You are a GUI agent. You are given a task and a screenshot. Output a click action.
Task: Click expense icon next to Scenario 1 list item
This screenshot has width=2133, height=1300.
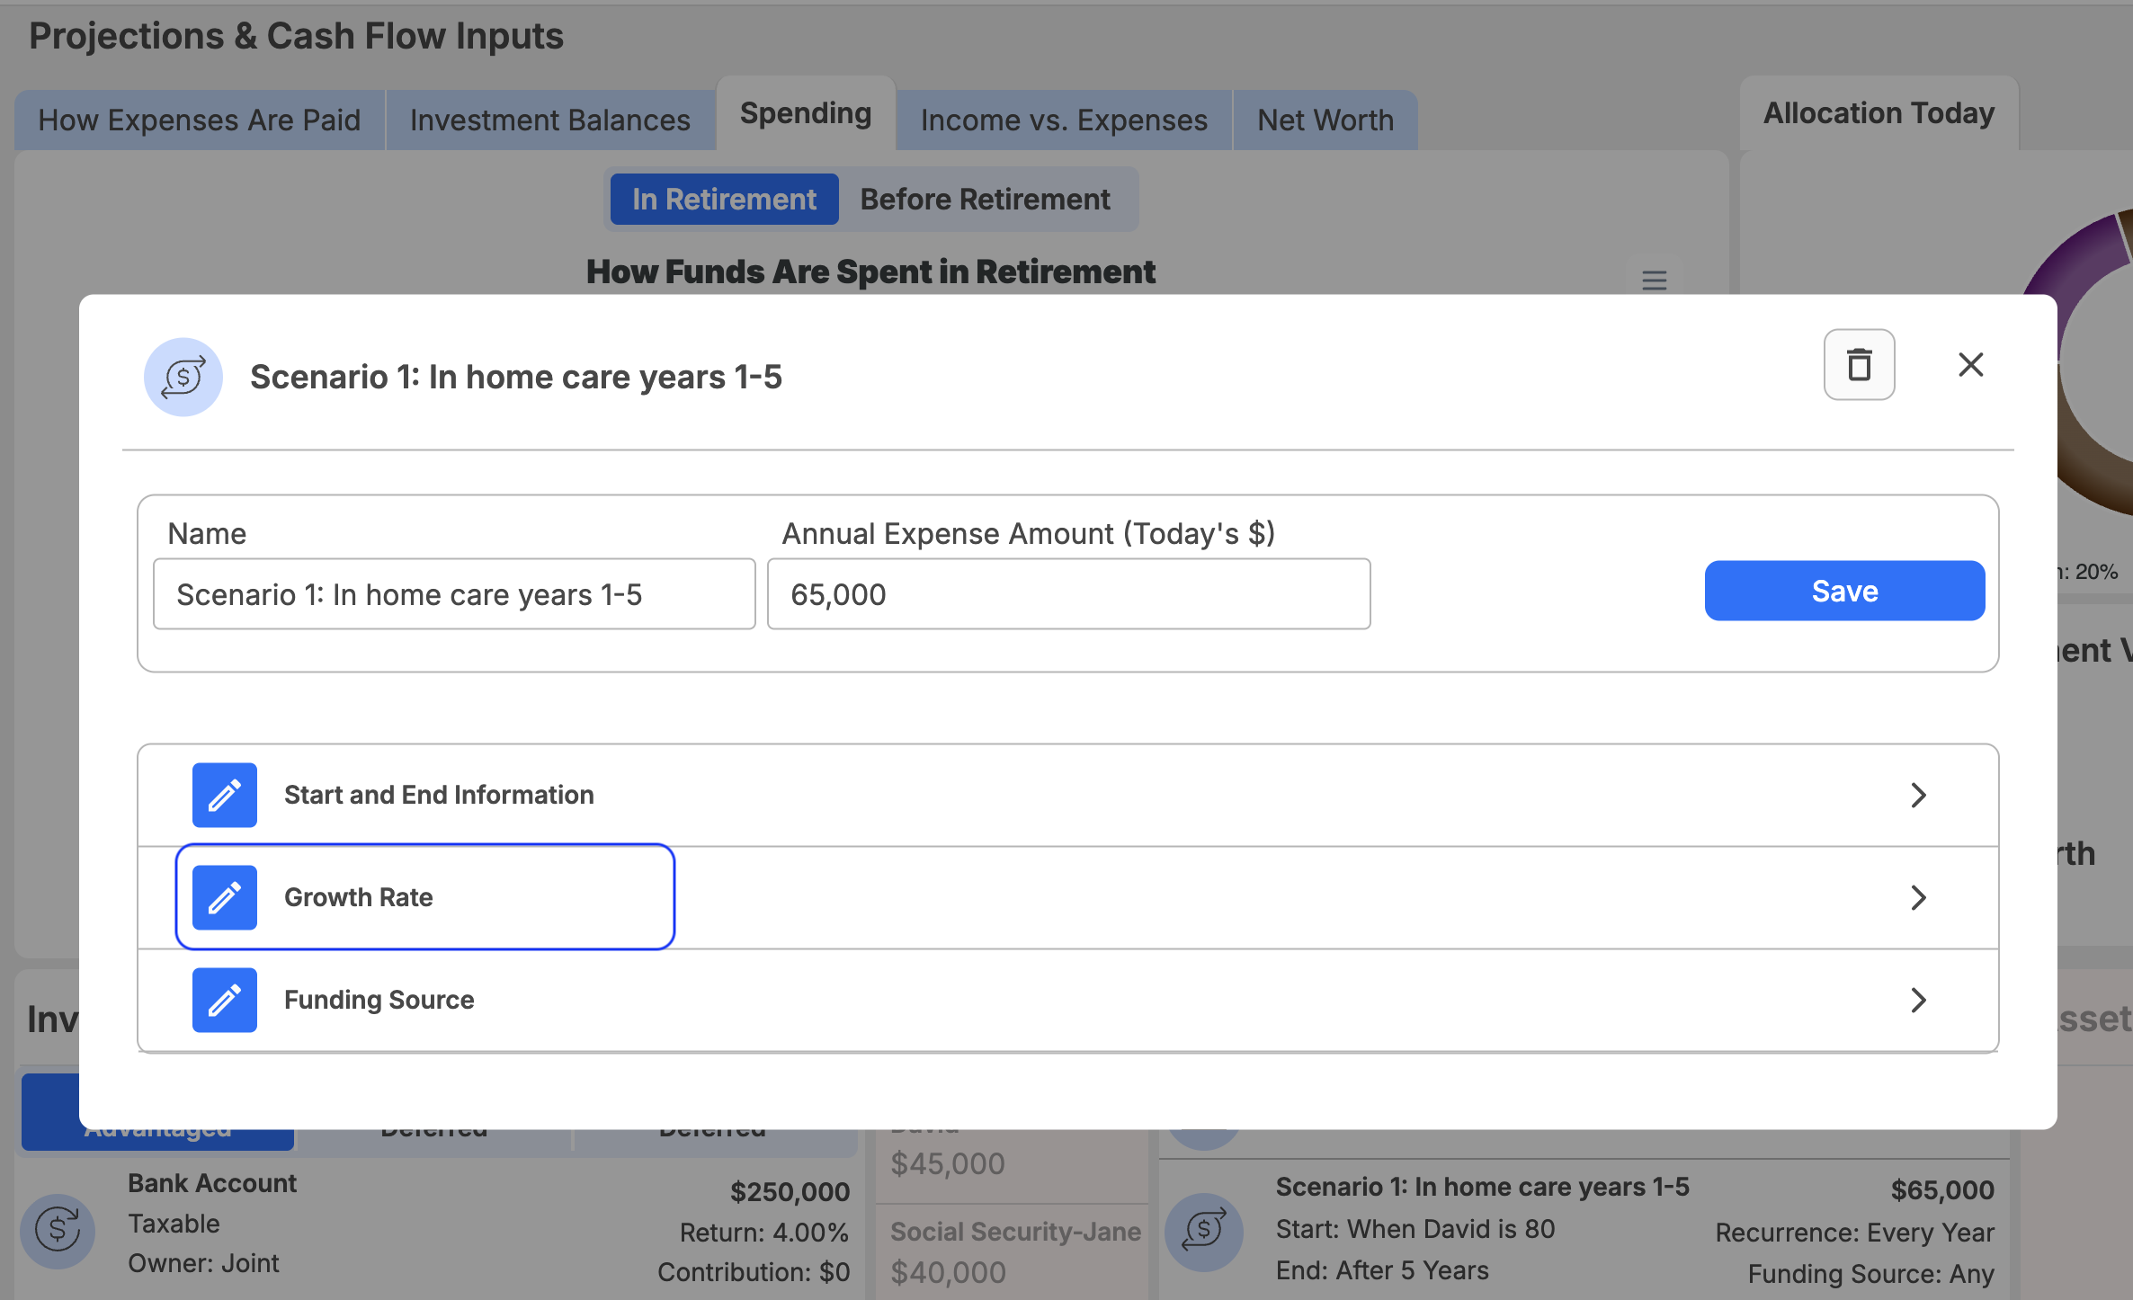pos(1204,1232)
